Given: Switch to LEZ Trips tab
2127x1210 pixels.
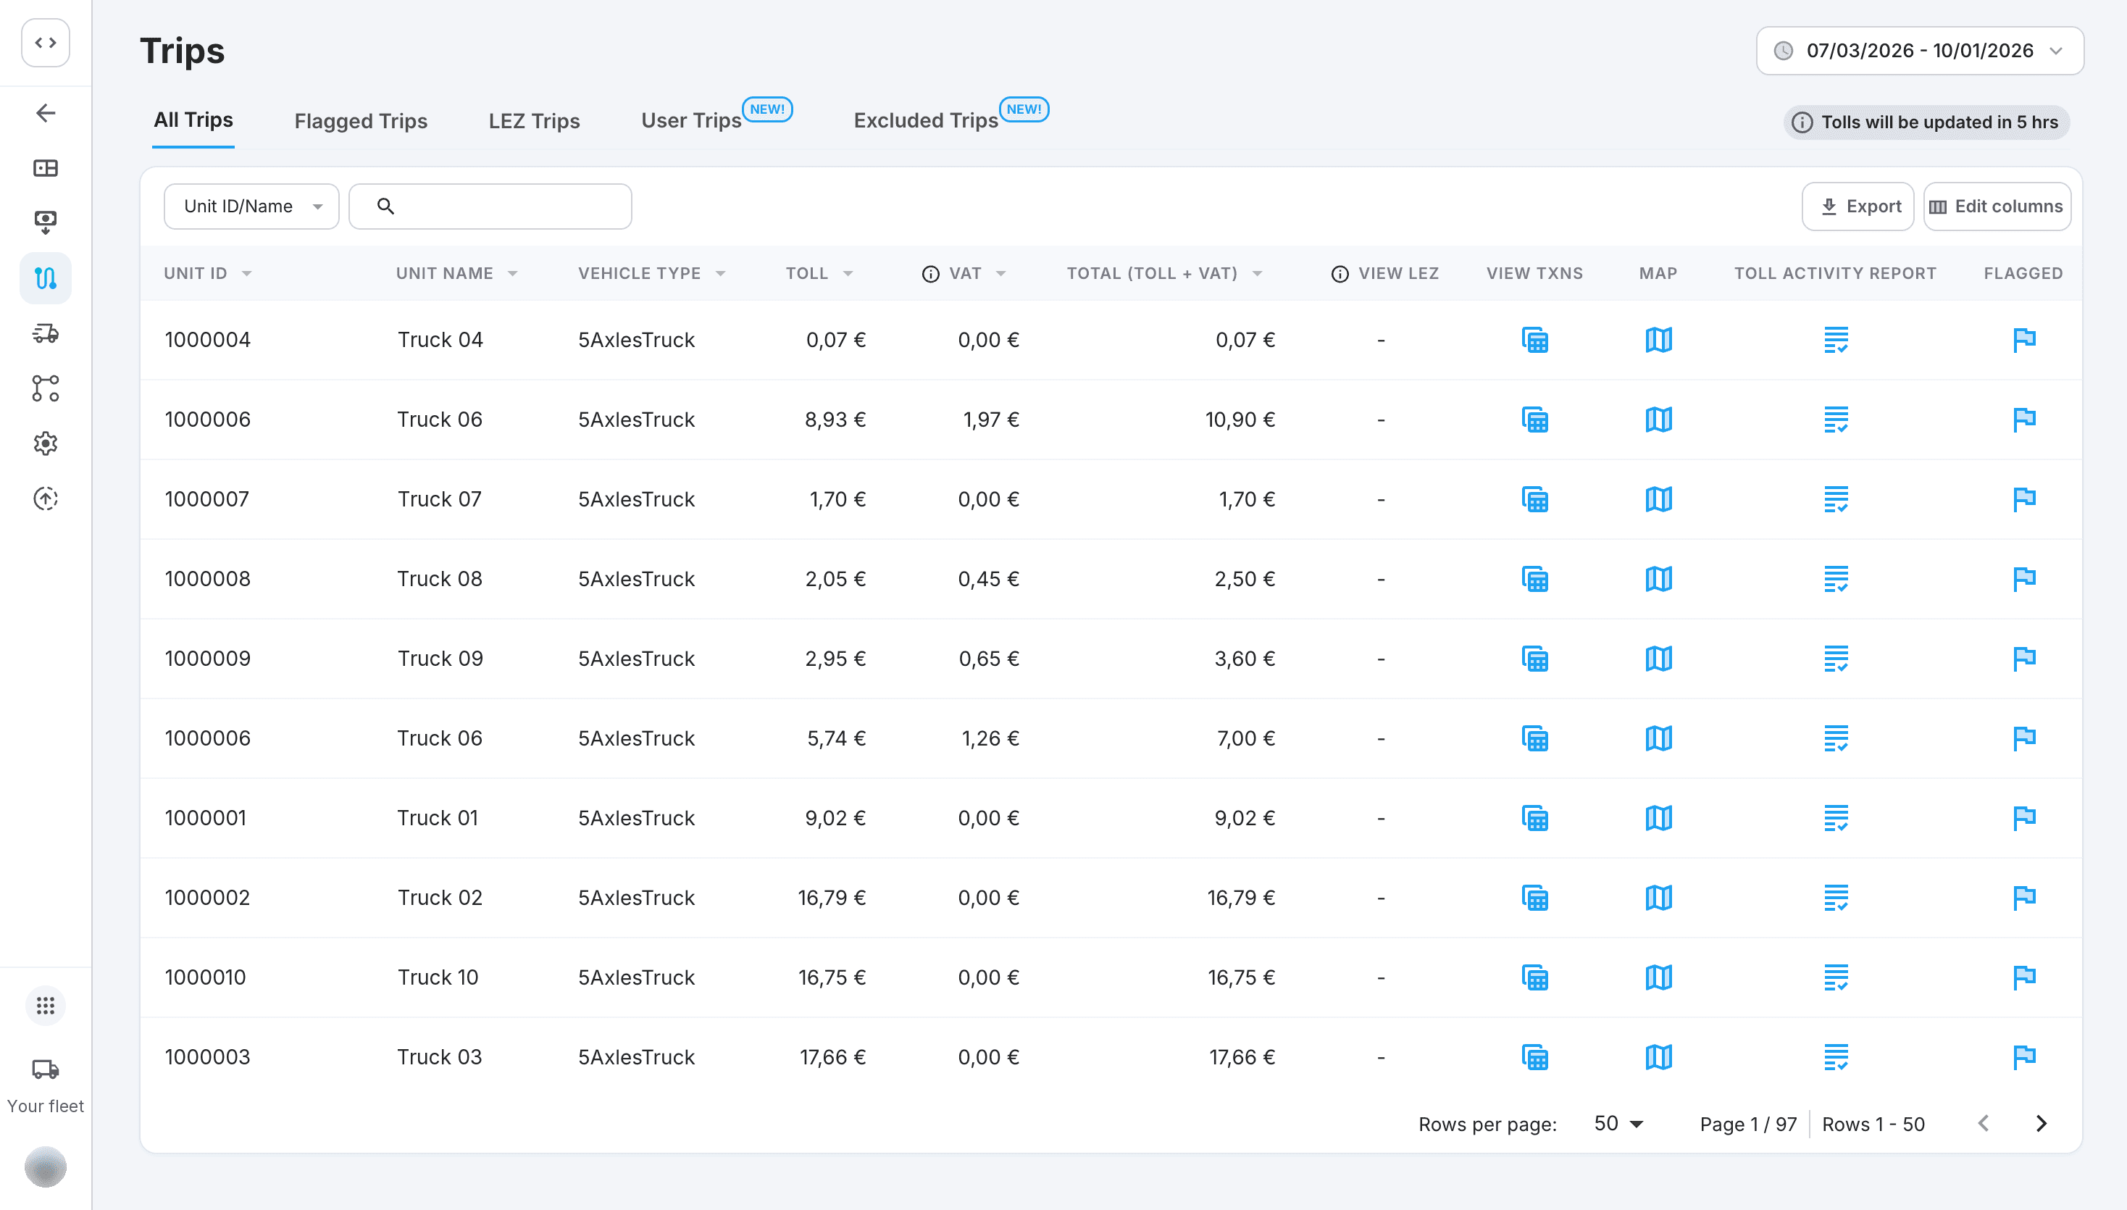Looking at the screenshot, I should 534,121.
